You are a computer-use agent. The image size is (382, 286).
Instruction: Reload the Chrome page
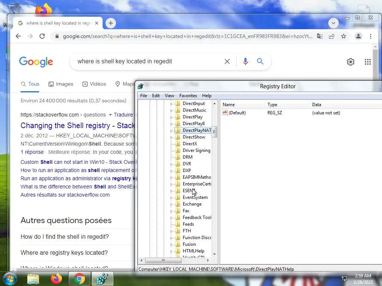42,36
